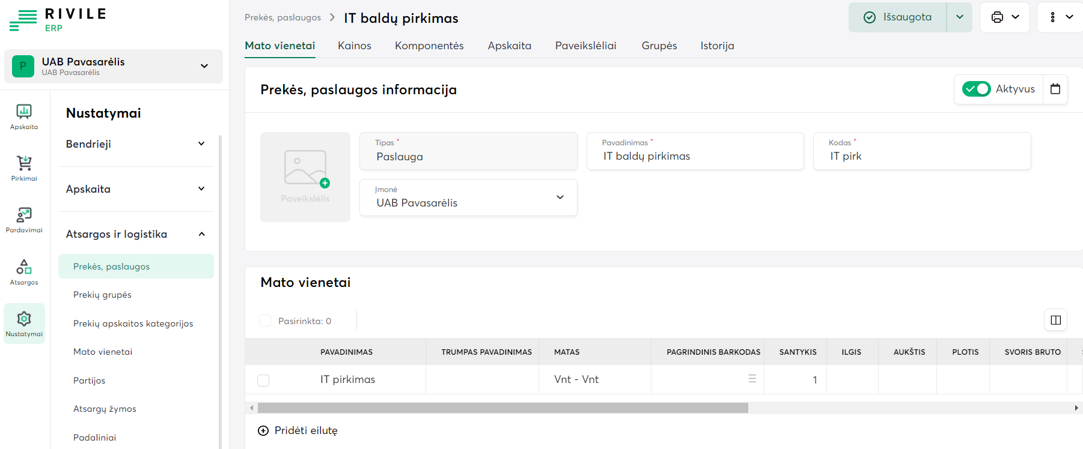
Task: Open Prekės, paslaugos in sidebar
Action: [x=136, y=267]
